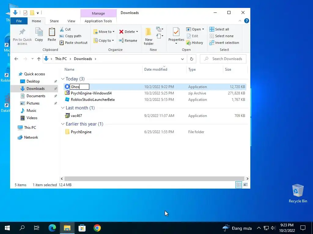
Task: Click Invert selection
Action: pyautogui.click(x=224, y=43)
